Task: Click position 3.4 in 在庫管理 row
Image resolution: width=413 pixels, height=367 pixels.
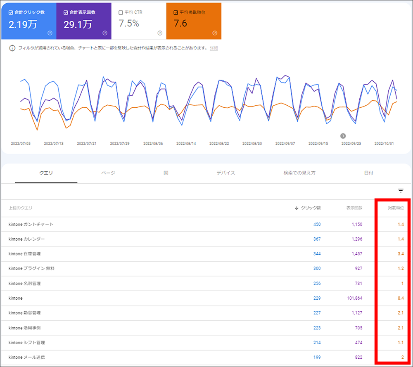Action: coord(401,254)
